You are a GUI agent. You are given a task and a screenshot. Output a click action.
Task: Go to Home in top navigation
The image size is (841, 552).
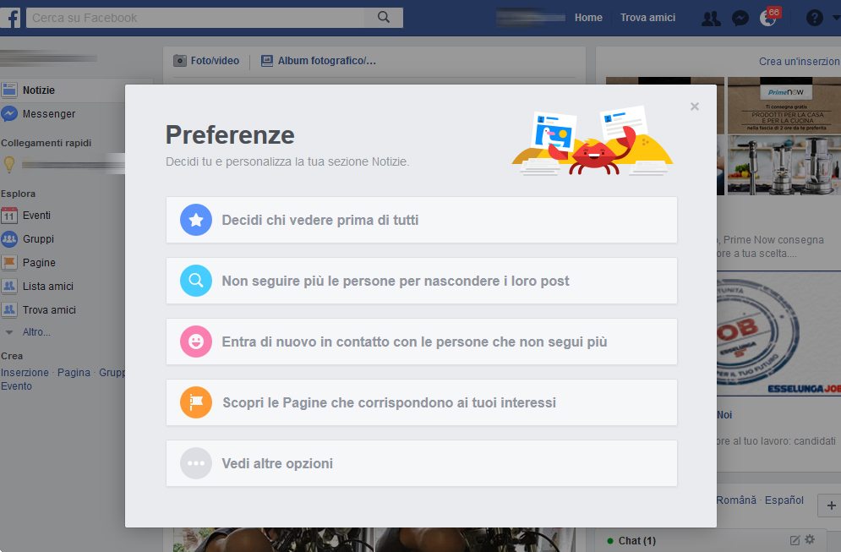[x=588, y=18]
